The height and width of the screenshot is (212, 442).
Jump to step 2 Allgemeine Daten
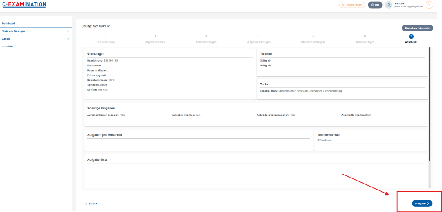tap(155, 39)
